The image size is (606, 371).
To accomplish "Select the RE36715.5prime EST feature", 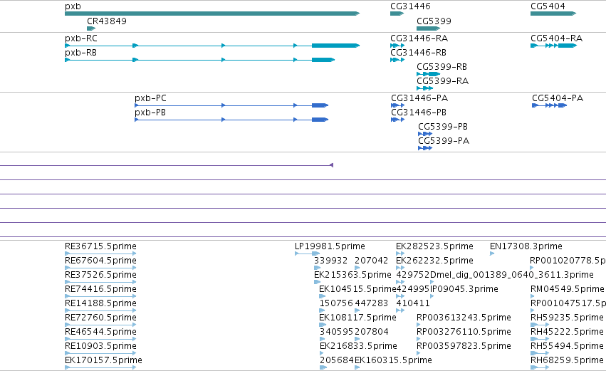I will coord(100,254).
